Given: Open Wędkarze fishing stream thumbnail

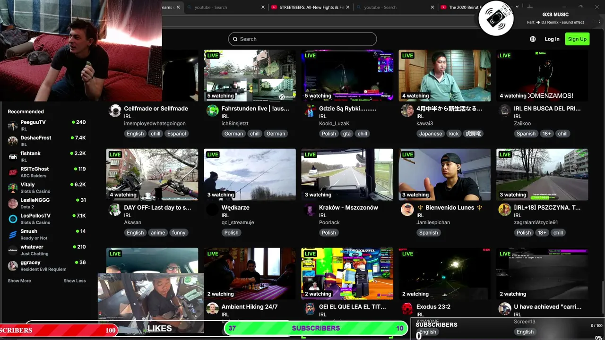Looking at the screenshot, I should coord(250,175).
